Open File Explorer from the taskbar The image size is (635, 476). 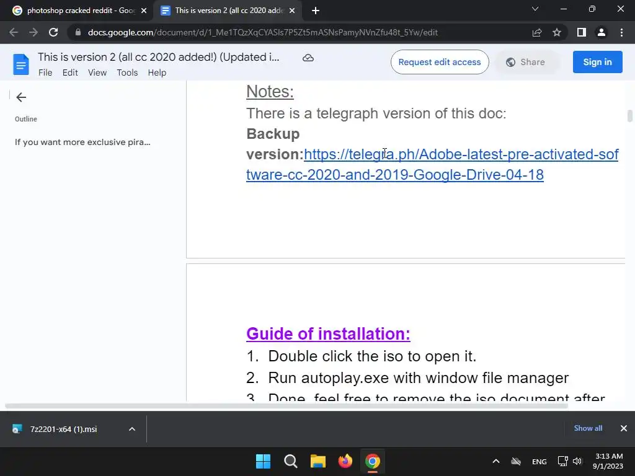coord(318,461)
